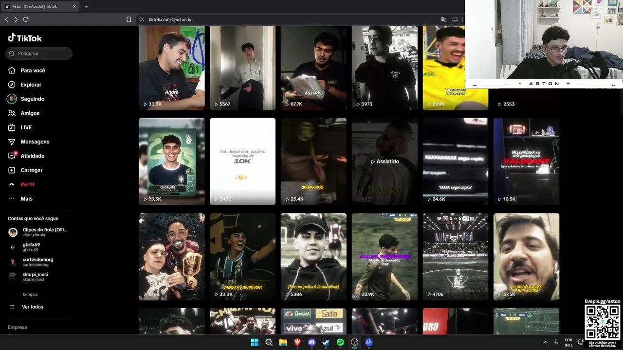Open the video marked Assistido
The image size is (623, 350).
point(385,161)
